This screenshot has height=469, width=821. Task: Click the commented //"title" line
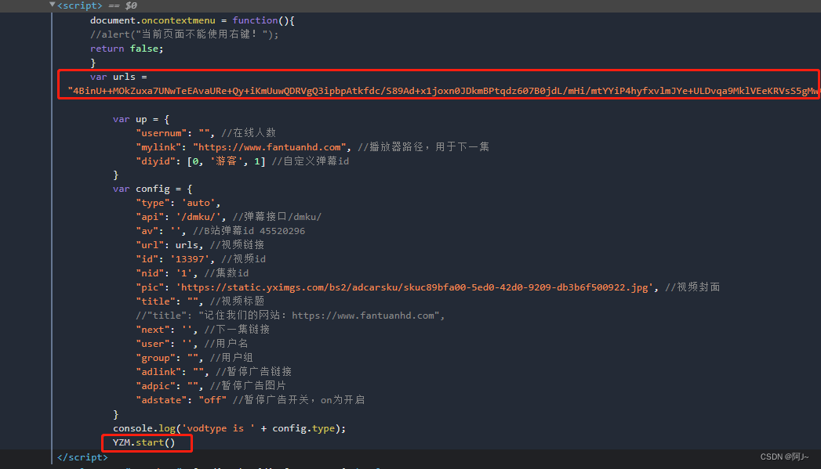(x=290, y=316)
